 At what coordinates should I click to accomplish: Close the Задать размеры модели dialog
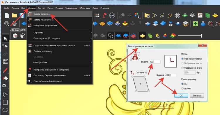point(202,45)
